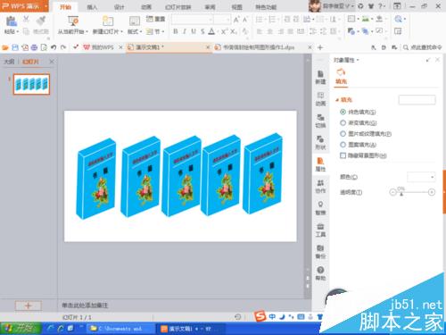Select the Format Painter brush icon

[40, 20]
